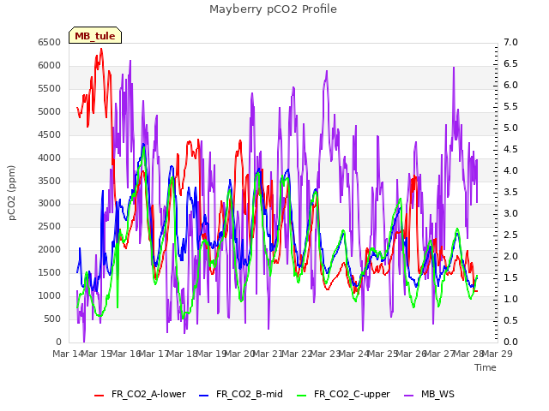
Task: Click the 2000 left axis tick label
Action: click(x=50, y=249)
